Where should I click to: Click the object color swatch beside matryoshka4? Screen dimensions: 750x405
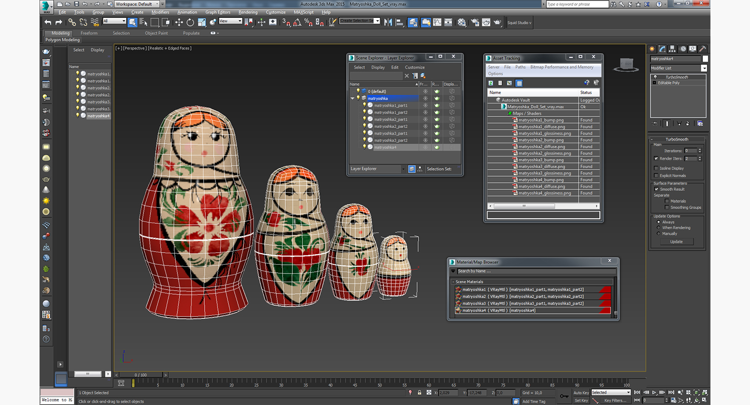click(x=705, y=59)
